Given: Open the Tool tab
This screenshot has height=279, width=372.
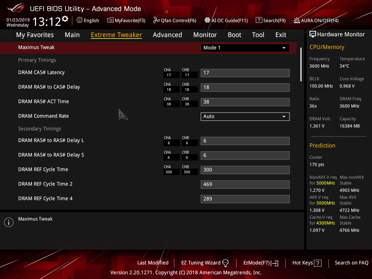Looking at the screenshot, I should (258, 35).
